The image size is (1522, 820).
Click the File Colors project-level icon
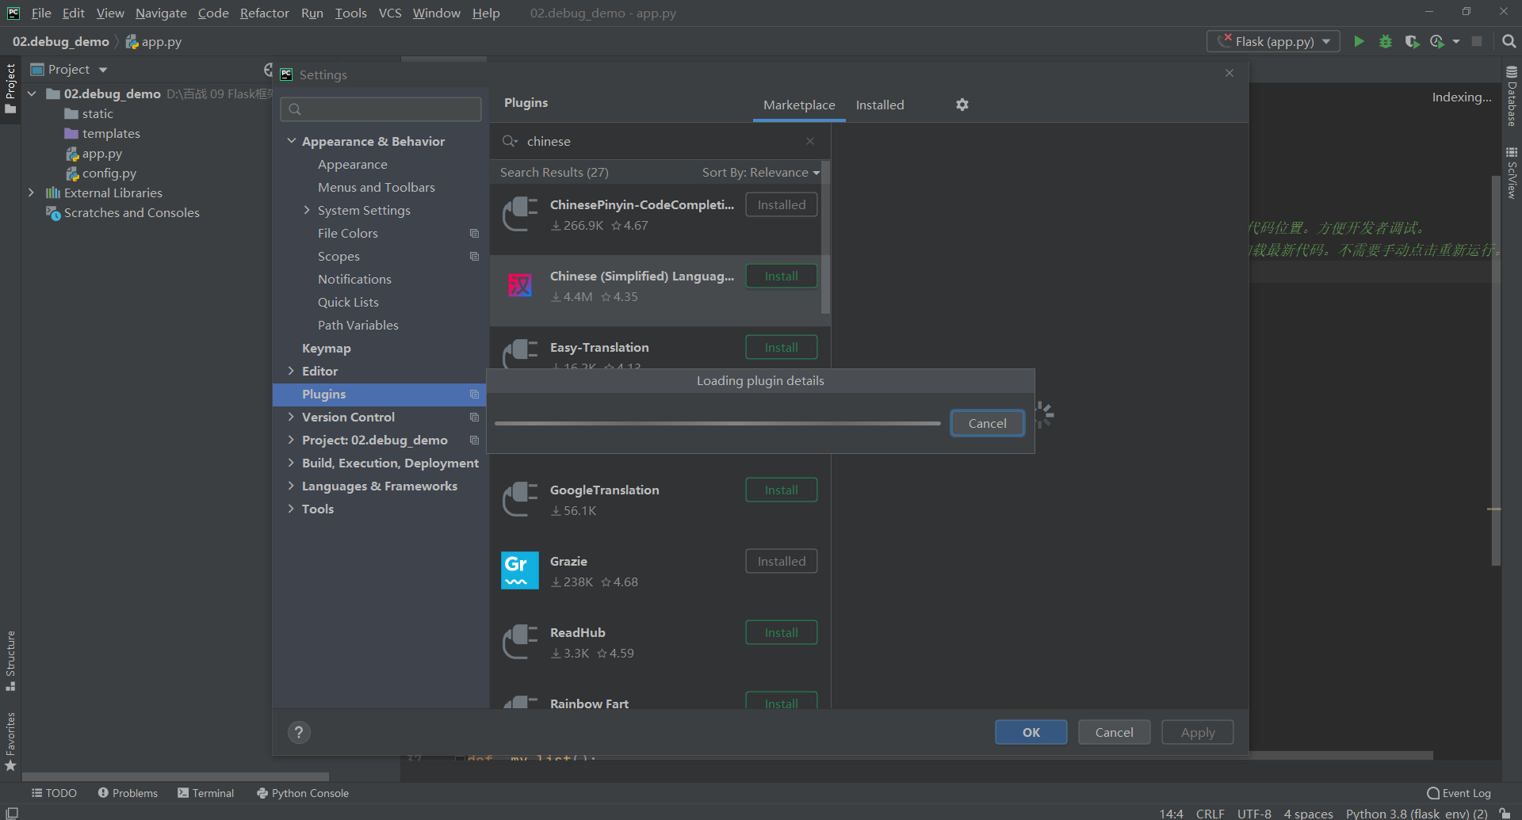(x=474, y=233)
